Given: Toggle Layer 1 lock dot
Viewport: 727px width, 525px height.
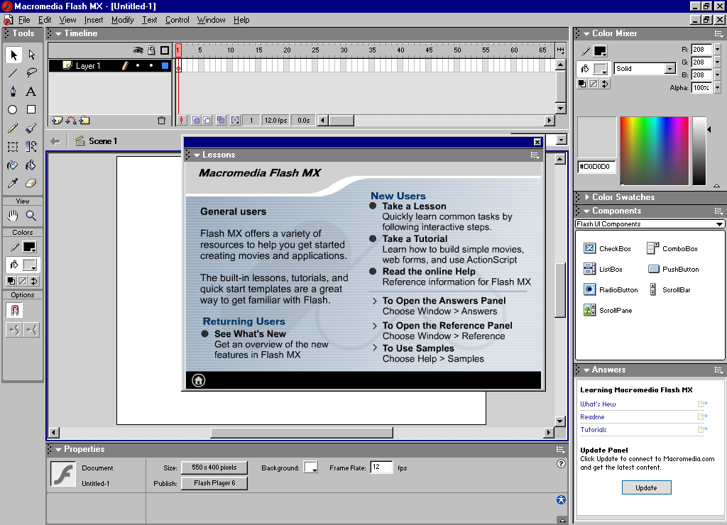Looking at the screenshot, I should click(151, 66).
